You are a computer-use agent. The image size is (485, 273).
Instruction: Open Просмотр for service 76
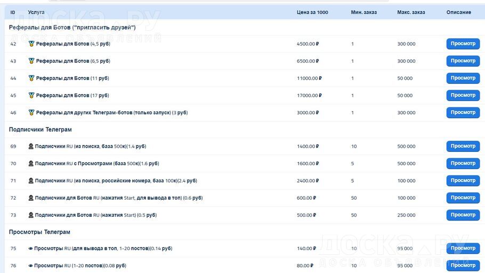point(463,266)
